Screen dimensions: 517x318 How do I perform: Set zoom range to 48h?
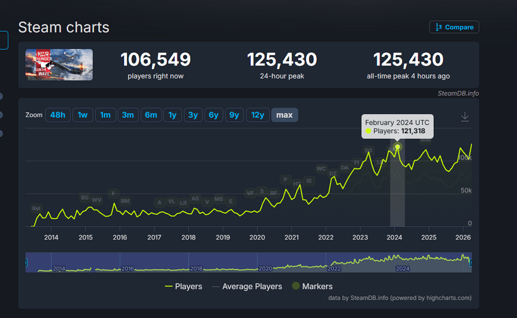click(x=57, y=115)
